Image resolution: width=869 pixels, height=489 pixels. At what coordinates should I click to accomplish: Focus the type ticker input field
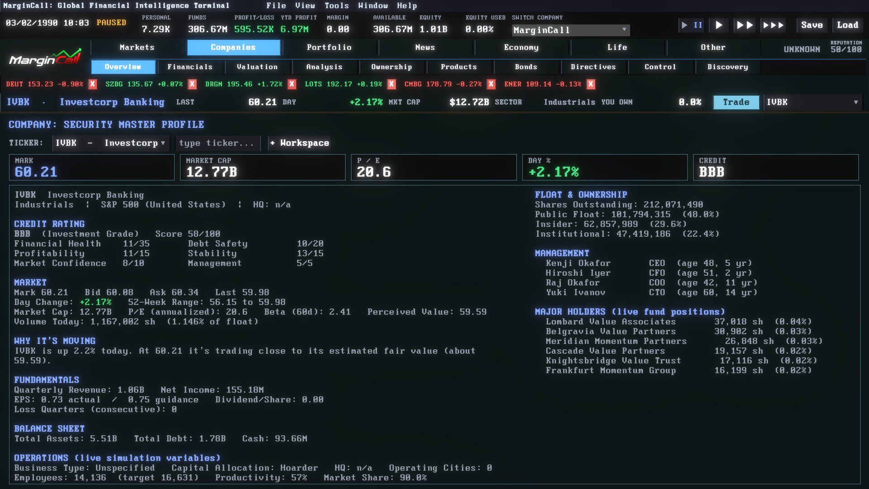pyautogui.click(x=218, y=143)
